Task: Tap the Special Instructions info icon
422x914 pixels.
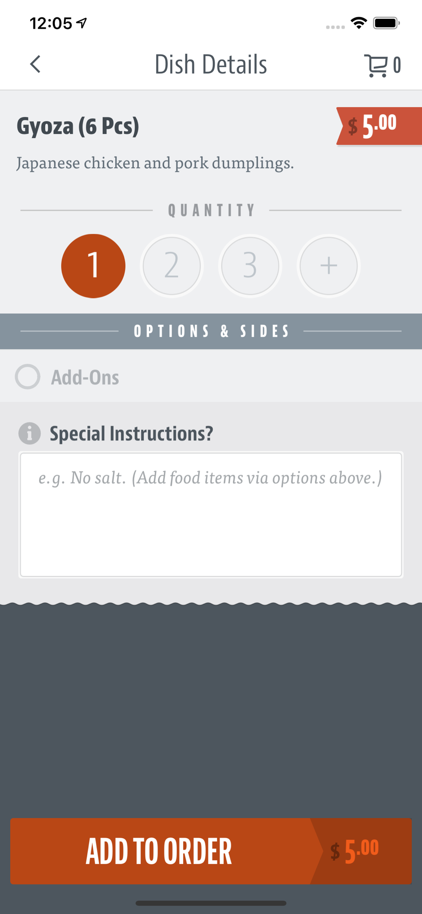Action: coord(30,433)
